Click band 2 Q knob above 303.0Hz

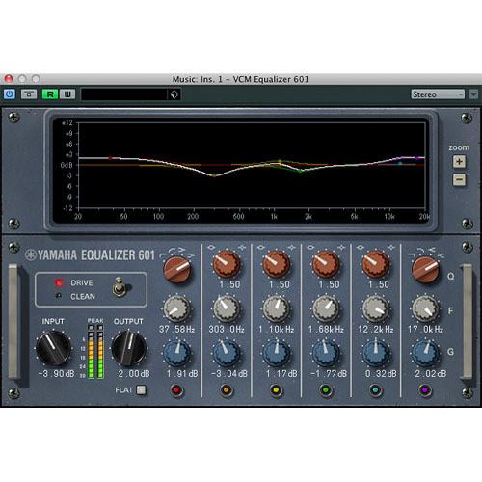click(227, 264)
